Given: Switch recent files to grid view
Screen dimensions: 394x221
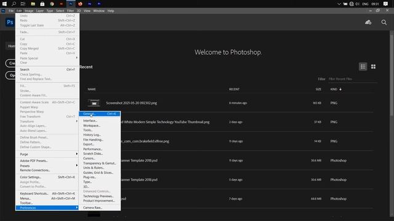Looking at the screenshot, I should (x=374, y=67).
